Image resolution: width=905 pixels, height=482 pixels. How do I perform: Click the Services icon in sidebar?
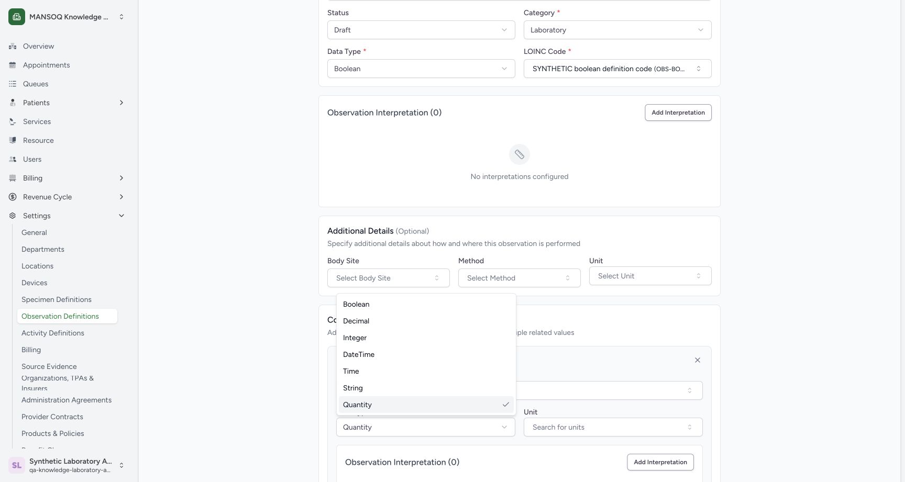pyautogui.click(x=13, y=121)
